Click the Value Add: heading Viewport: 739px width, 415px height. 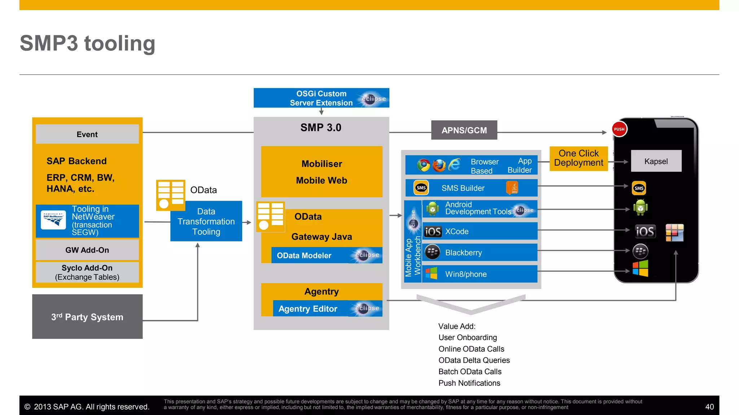tap(457, 326)
